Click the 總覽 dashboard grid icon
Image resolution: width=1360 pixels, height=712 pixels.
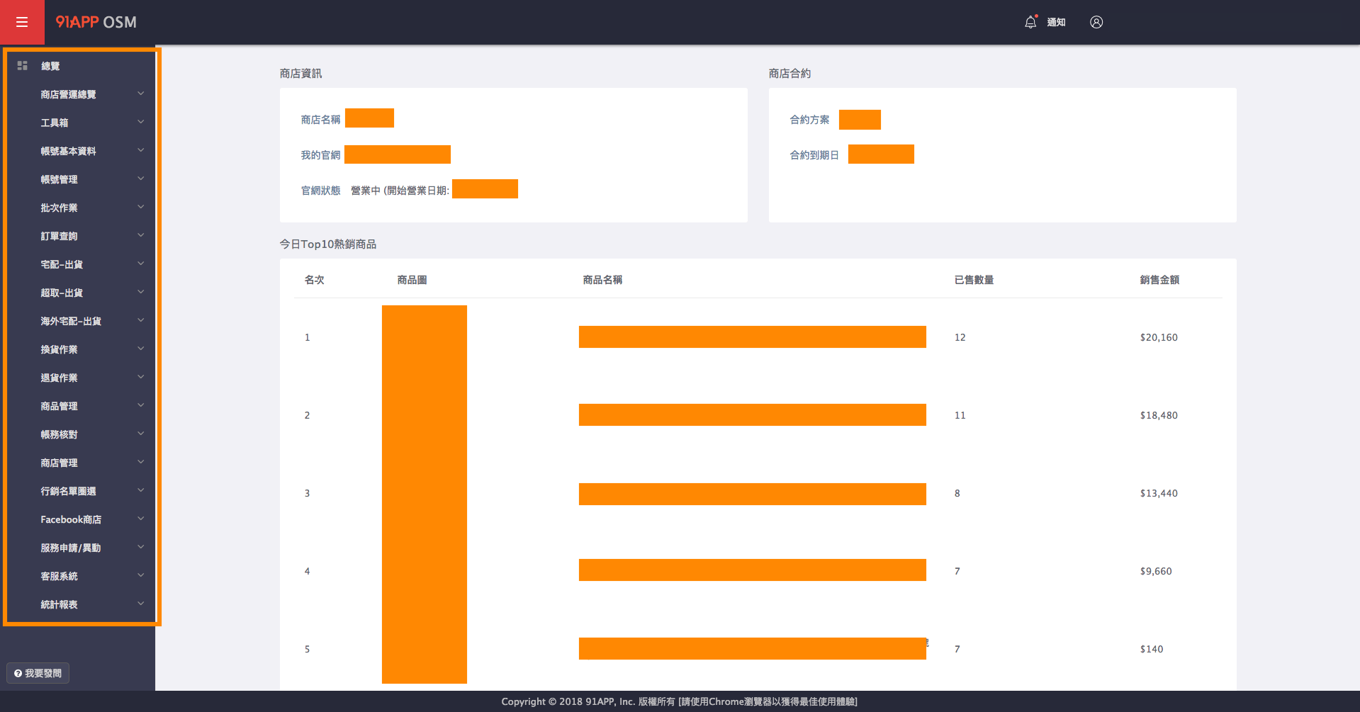coord(22,66)
